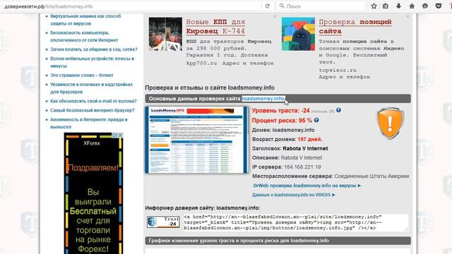Open DrWeb проверка loadsmoney.info на вирусы

tap(307, 186)
